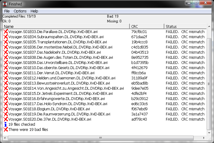214x143 pixels.
Task: Select file Voyager.S01E18.Elogium.DL.DVDRip.XviD-BEX.avi
Action: (x=49, y=109)
